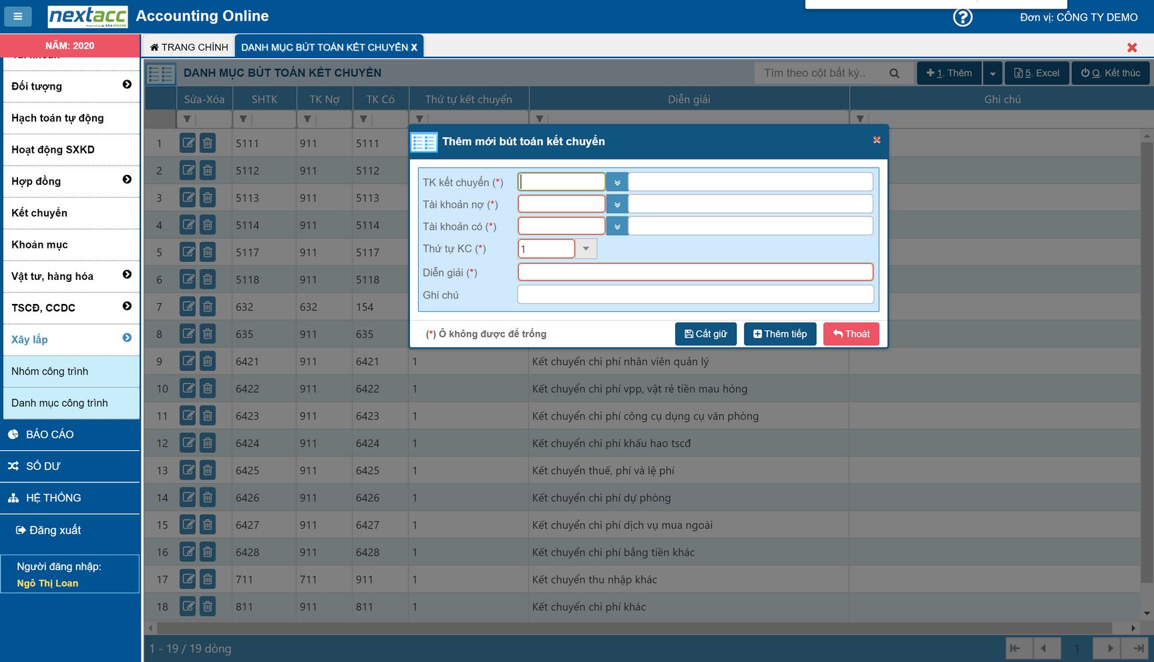Click the hamburger menu icon in header
Screen dimensions: 1154x662
18,16
